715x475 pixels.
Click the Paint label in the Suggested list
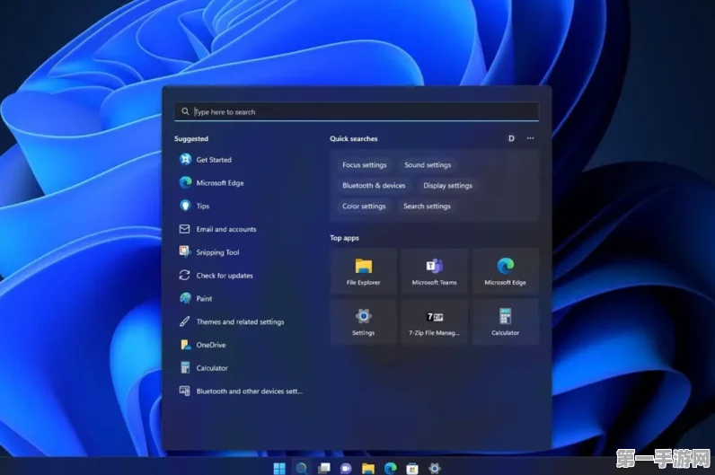[204, 299]
